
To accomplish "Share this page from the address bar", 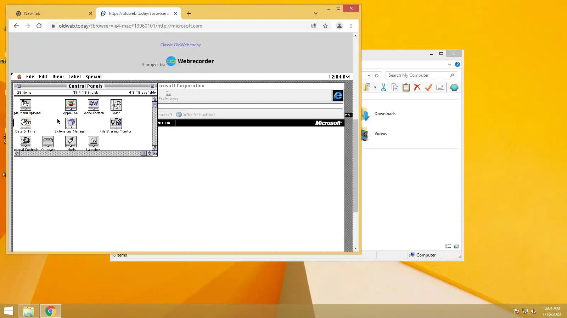I will [314, 26].
